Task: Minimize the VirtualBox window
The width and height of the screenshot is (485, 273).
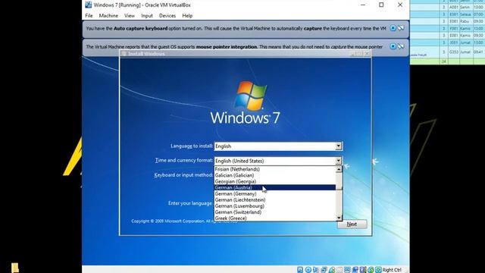Action: click(363, 5)
